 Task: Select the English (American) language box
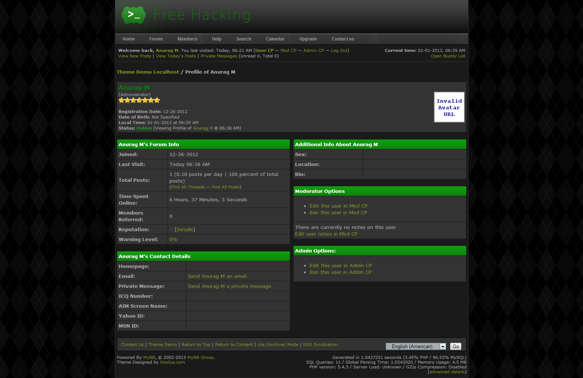click(x=412, y=347)
